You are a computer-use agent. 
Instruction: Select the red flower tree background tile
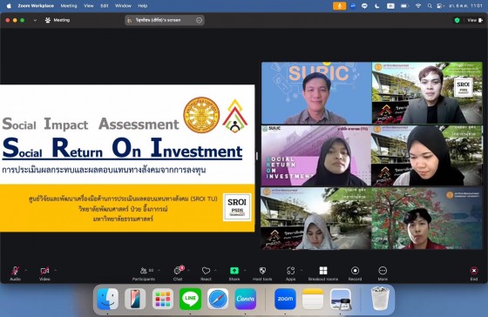[427, 219]
